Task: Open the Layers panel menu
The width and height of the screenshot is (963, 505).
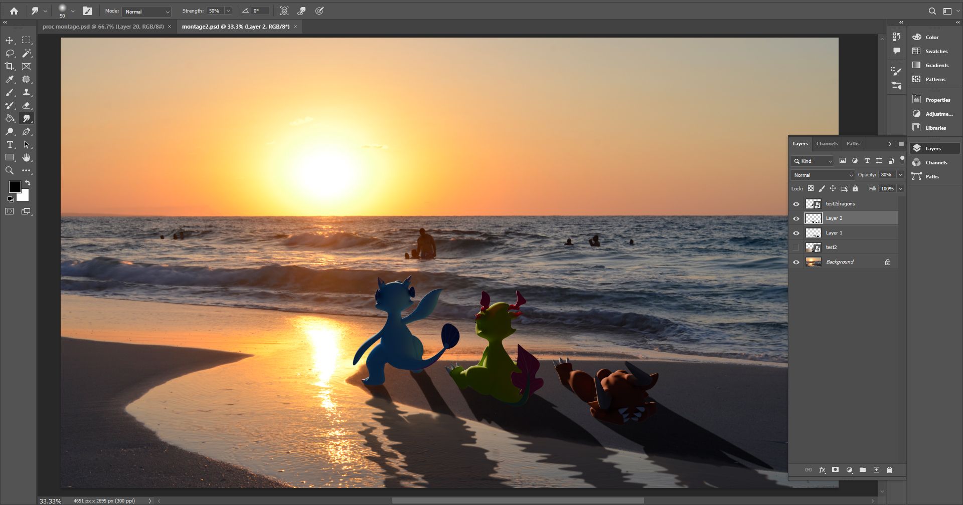Action: [x=901, y=144]
